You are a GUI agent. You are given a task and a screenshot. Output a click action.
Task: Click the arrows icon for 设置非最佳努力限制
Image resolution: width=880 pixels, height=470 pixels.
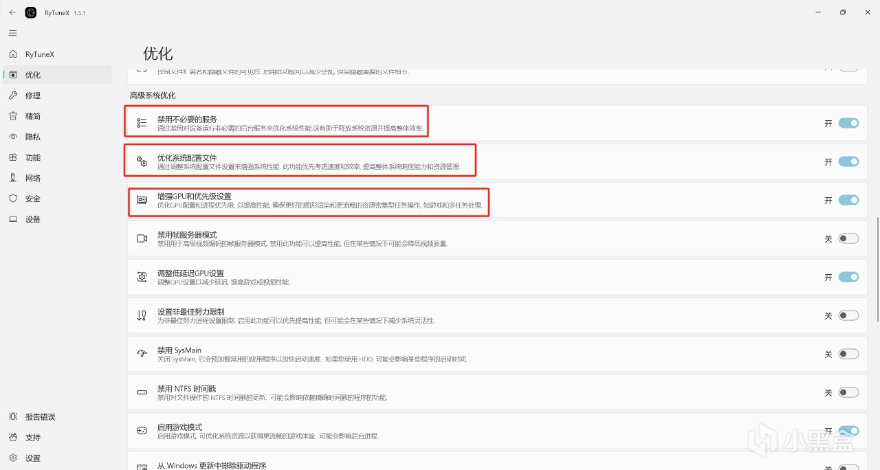pyautogui.click(x=142, y=315)
